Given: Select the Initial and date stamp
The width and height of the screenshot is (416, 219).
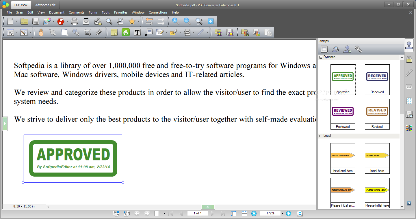Looking at the screenshot, I should [x=343, y=158].
